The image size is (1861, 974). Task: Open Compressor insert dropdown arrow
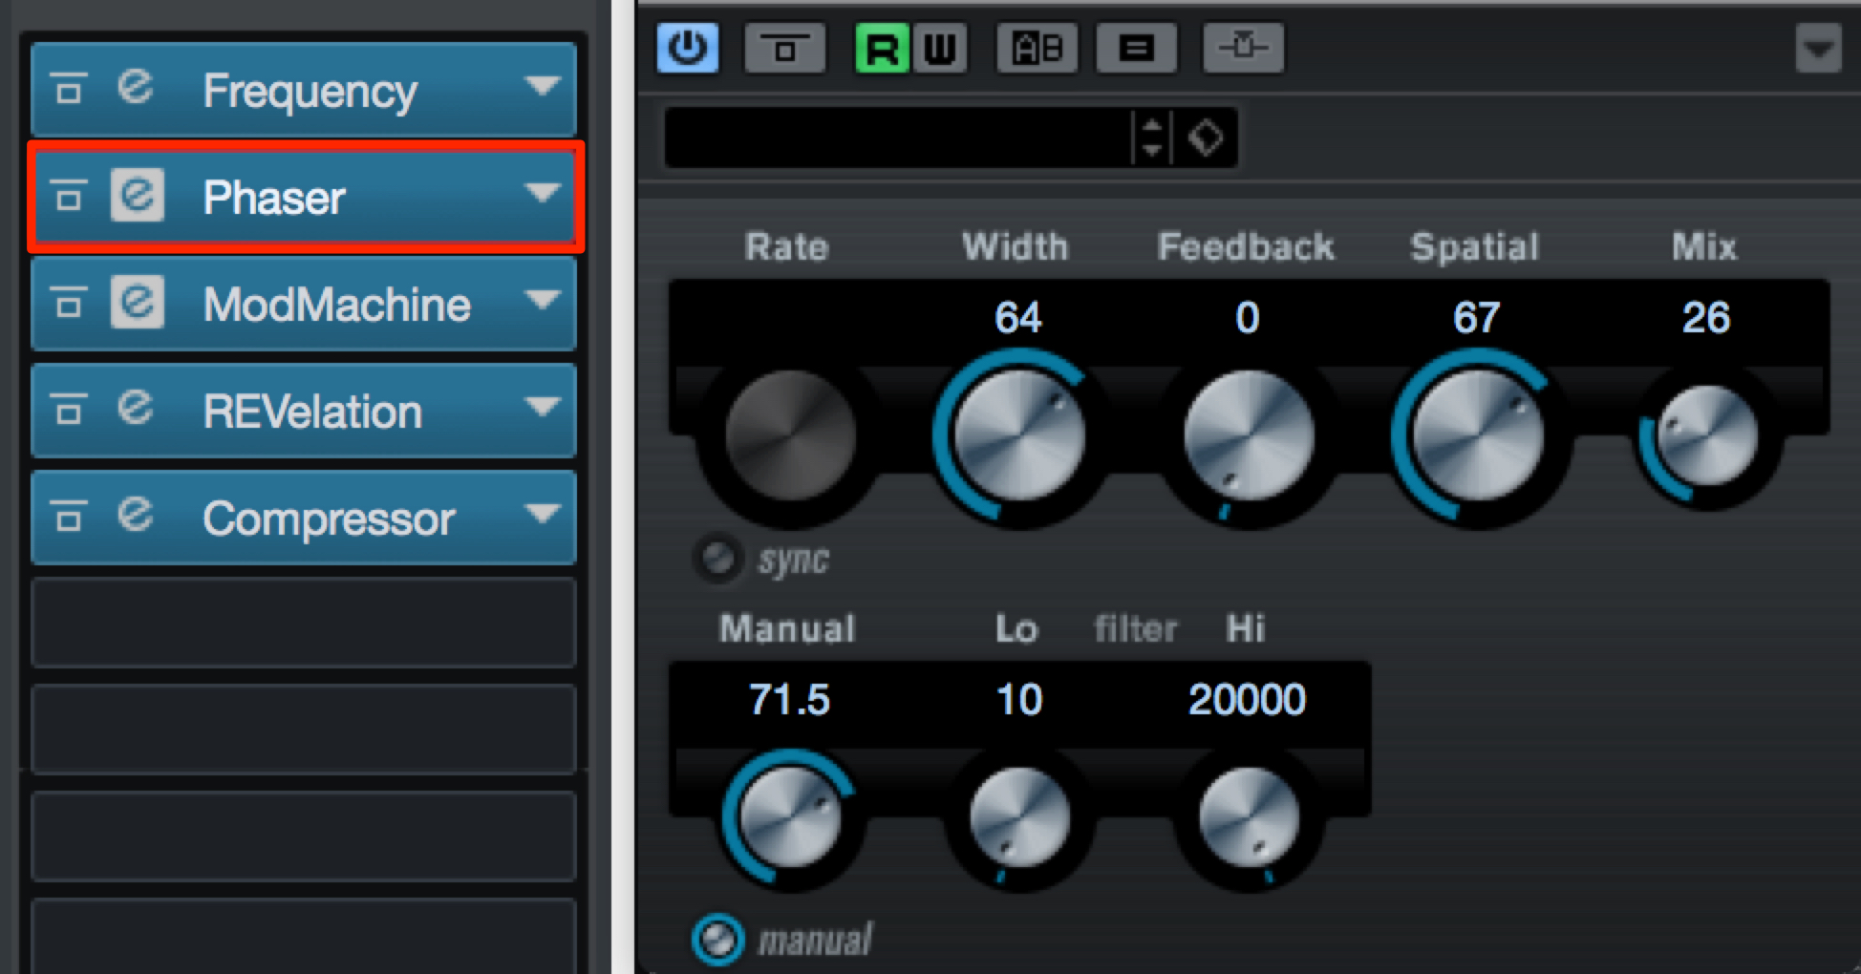pos(542,514)
